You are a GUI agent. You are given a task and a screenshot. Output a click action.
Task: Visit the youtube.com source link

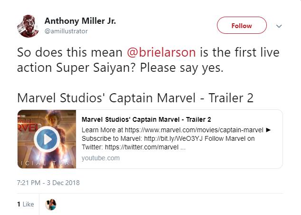point(101,157)
